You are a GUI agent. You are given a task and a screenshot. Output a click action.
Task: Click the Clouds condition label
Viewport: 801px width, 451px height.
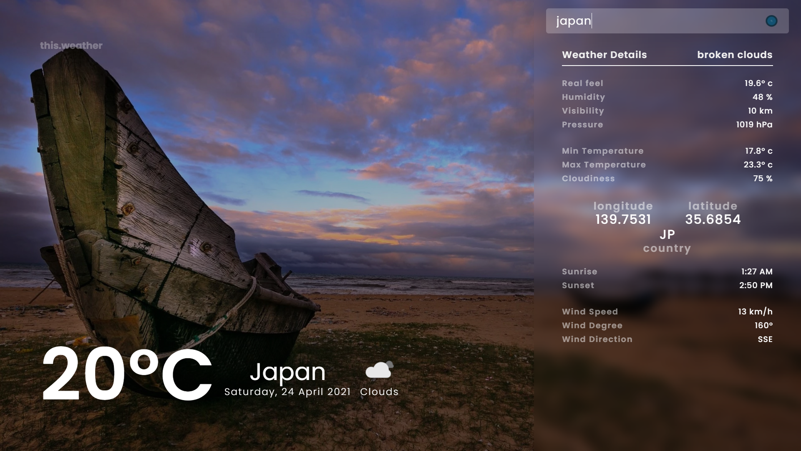(x=379, y=392)
